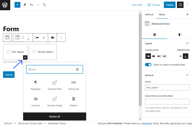Close the settings sidebar
The height and width of the screenshot is (125, 192).
[187, 14]
